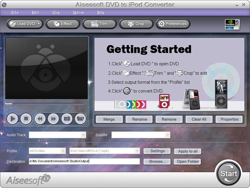The image size is (250, 188).
Task: Click the preview seek slider handle
Action: (x=9, y=104)
